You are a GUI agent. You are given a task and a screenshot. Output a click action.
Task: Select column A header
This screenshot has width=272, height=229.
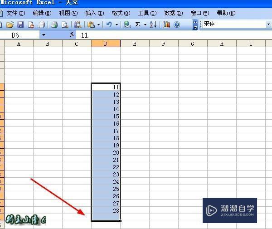pyautogui.click(x=19, y=44)
